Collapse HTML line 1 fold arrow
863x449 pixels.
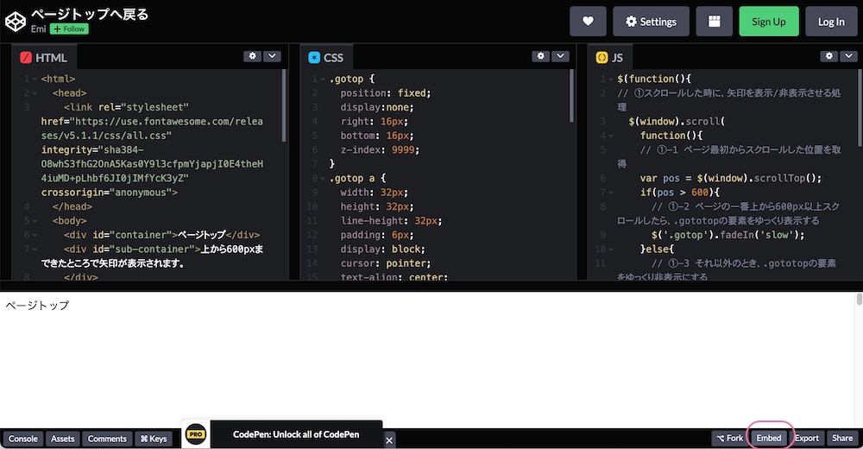(35, 79)
